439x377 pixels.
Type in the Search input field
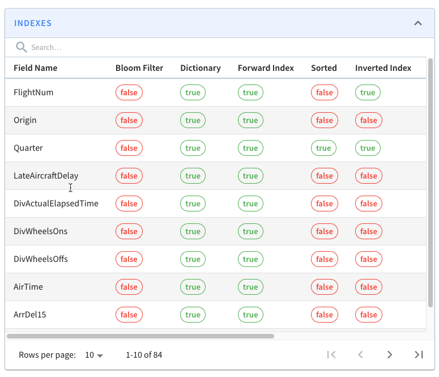(170, 47)
